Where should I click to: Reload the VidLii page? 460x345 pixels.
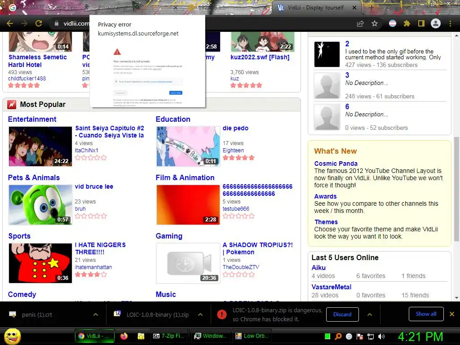coord(39,23)
